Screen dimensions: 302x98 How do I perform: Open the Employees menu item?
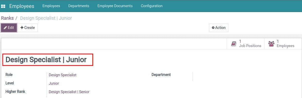(x=51, y=6)
